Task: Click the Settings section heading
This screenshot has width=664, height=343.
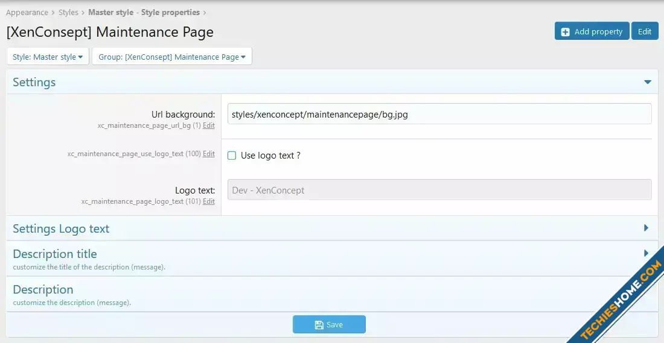Action: (x=34, y=82)
